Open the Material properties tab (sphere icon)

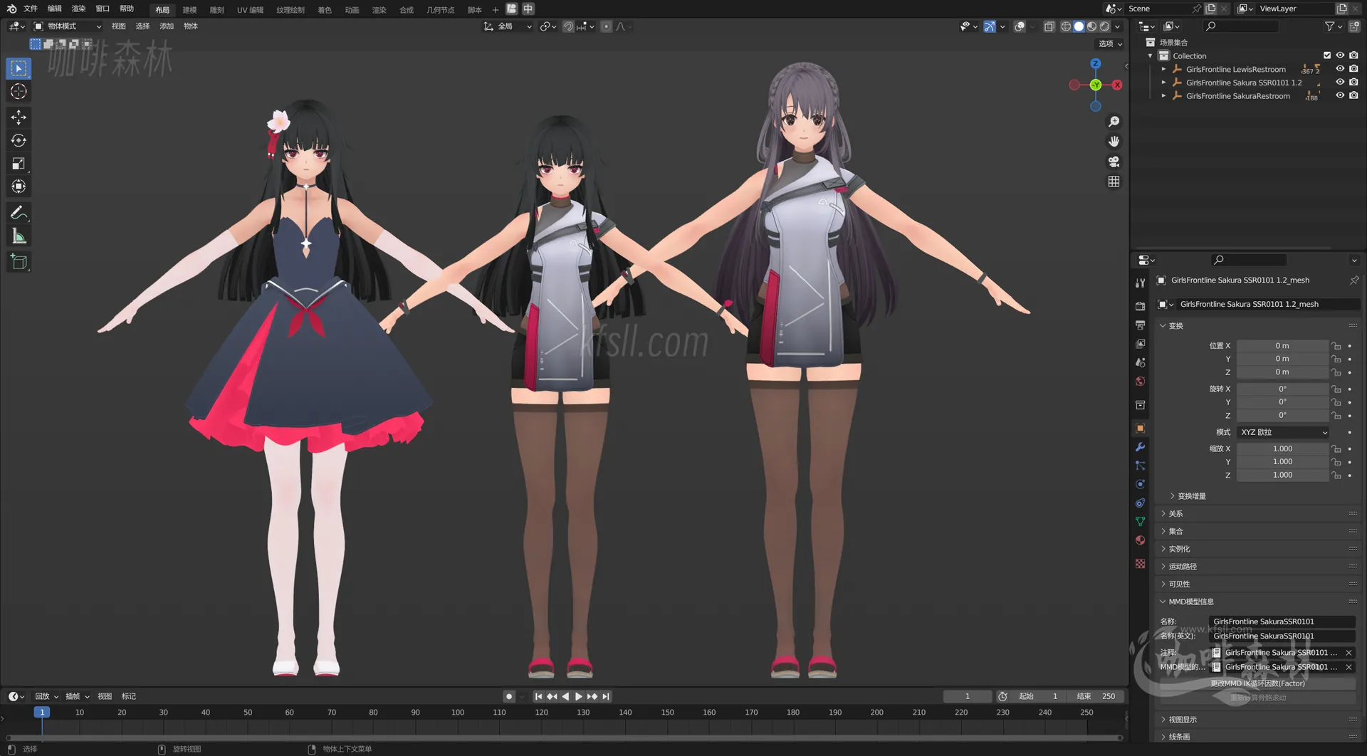coord(1140,540)
